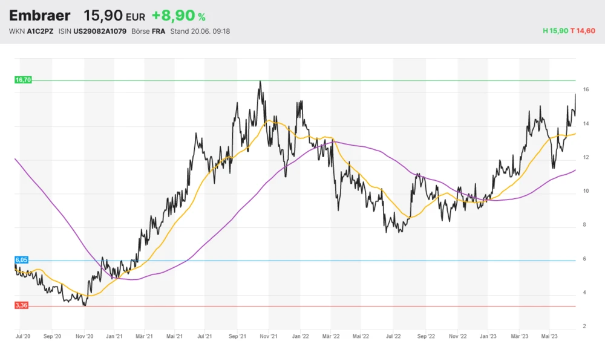This screenshot has width=605, height=344.
Task: Click the 16 value on price axis
Action: [586, 89]
